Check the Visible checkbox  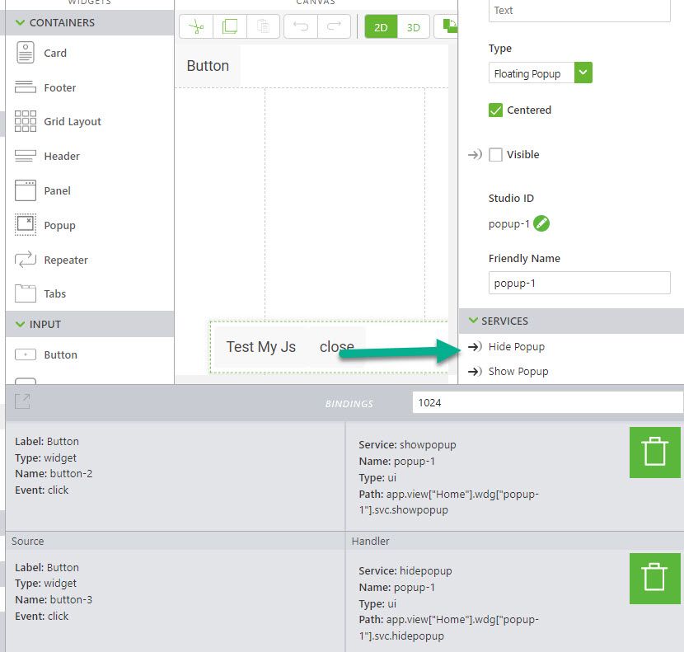[495, 154]
